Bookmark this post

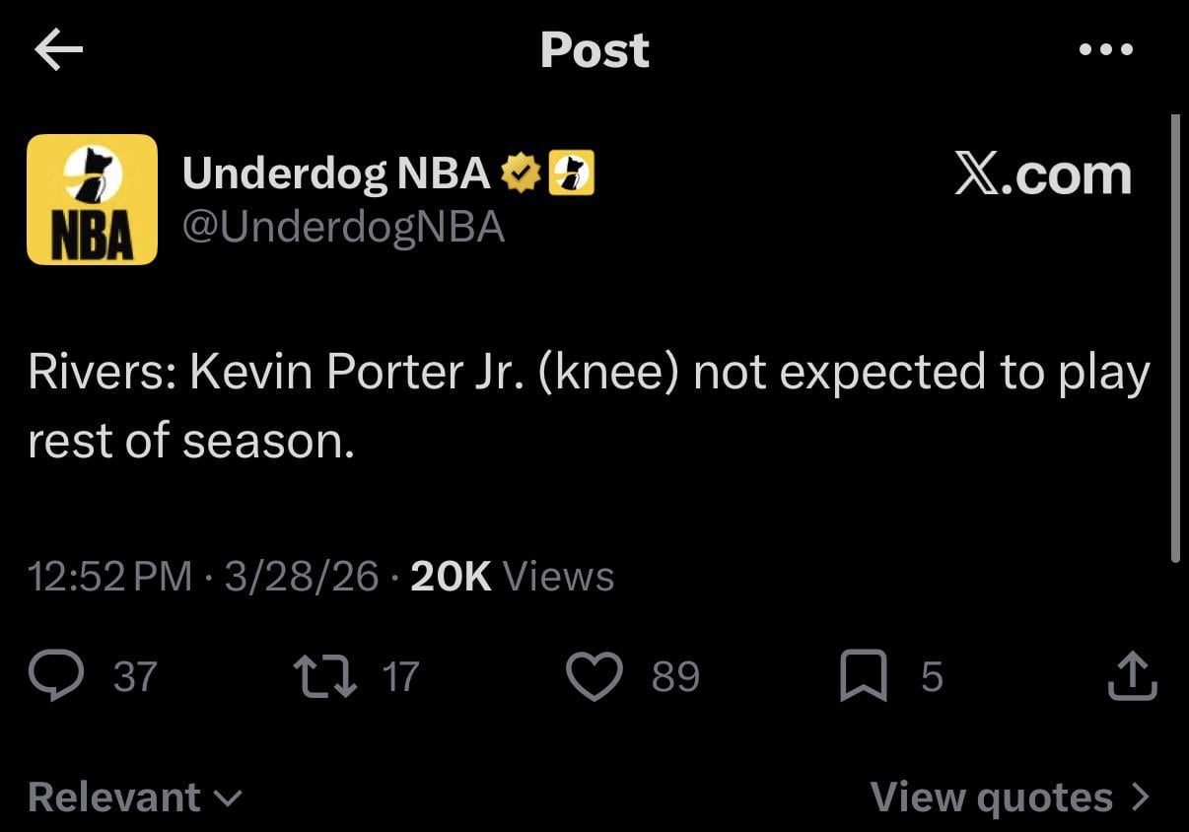point(862,676)
